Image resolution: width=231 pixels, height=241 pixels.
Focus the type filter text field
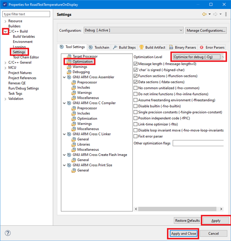pyautogui.click(x=26, y=14)
